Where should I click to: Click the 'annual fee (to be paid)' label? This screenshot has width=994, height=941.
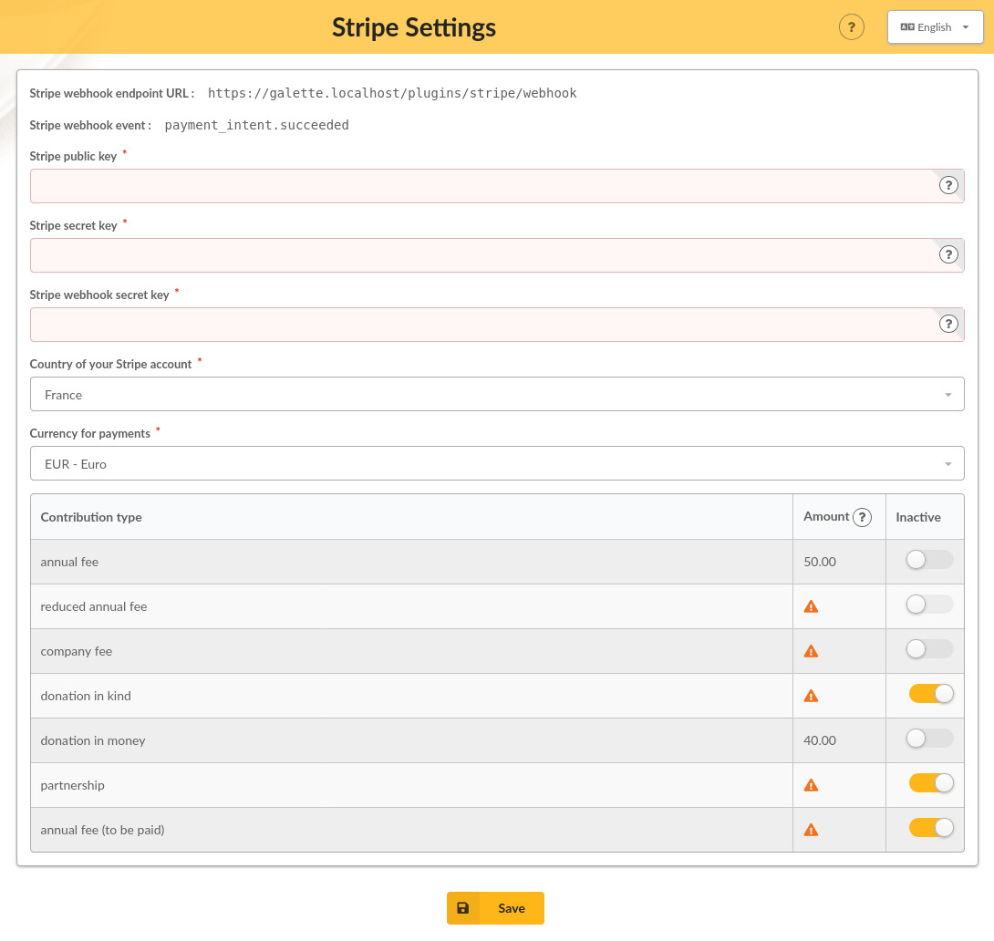pyautogui.click(x=103, y=830)
